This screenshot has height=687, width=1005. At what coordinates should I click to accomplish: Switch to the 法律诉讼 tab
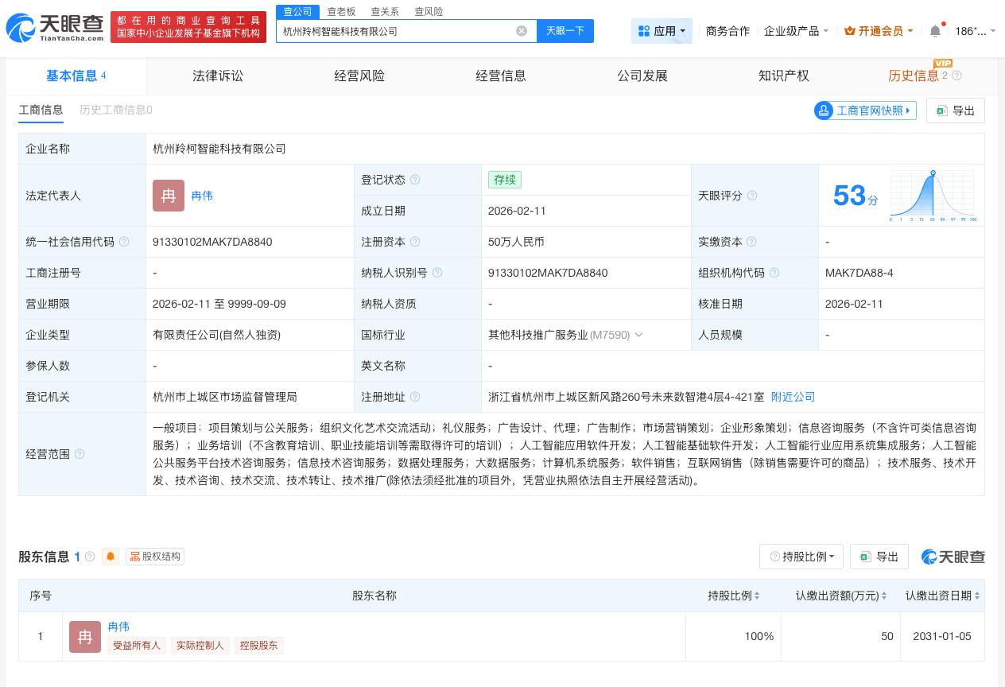[218, 76]
